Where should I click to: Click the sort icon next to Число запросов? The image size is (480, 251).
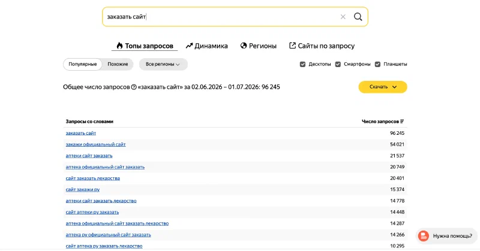pos(402,122)
